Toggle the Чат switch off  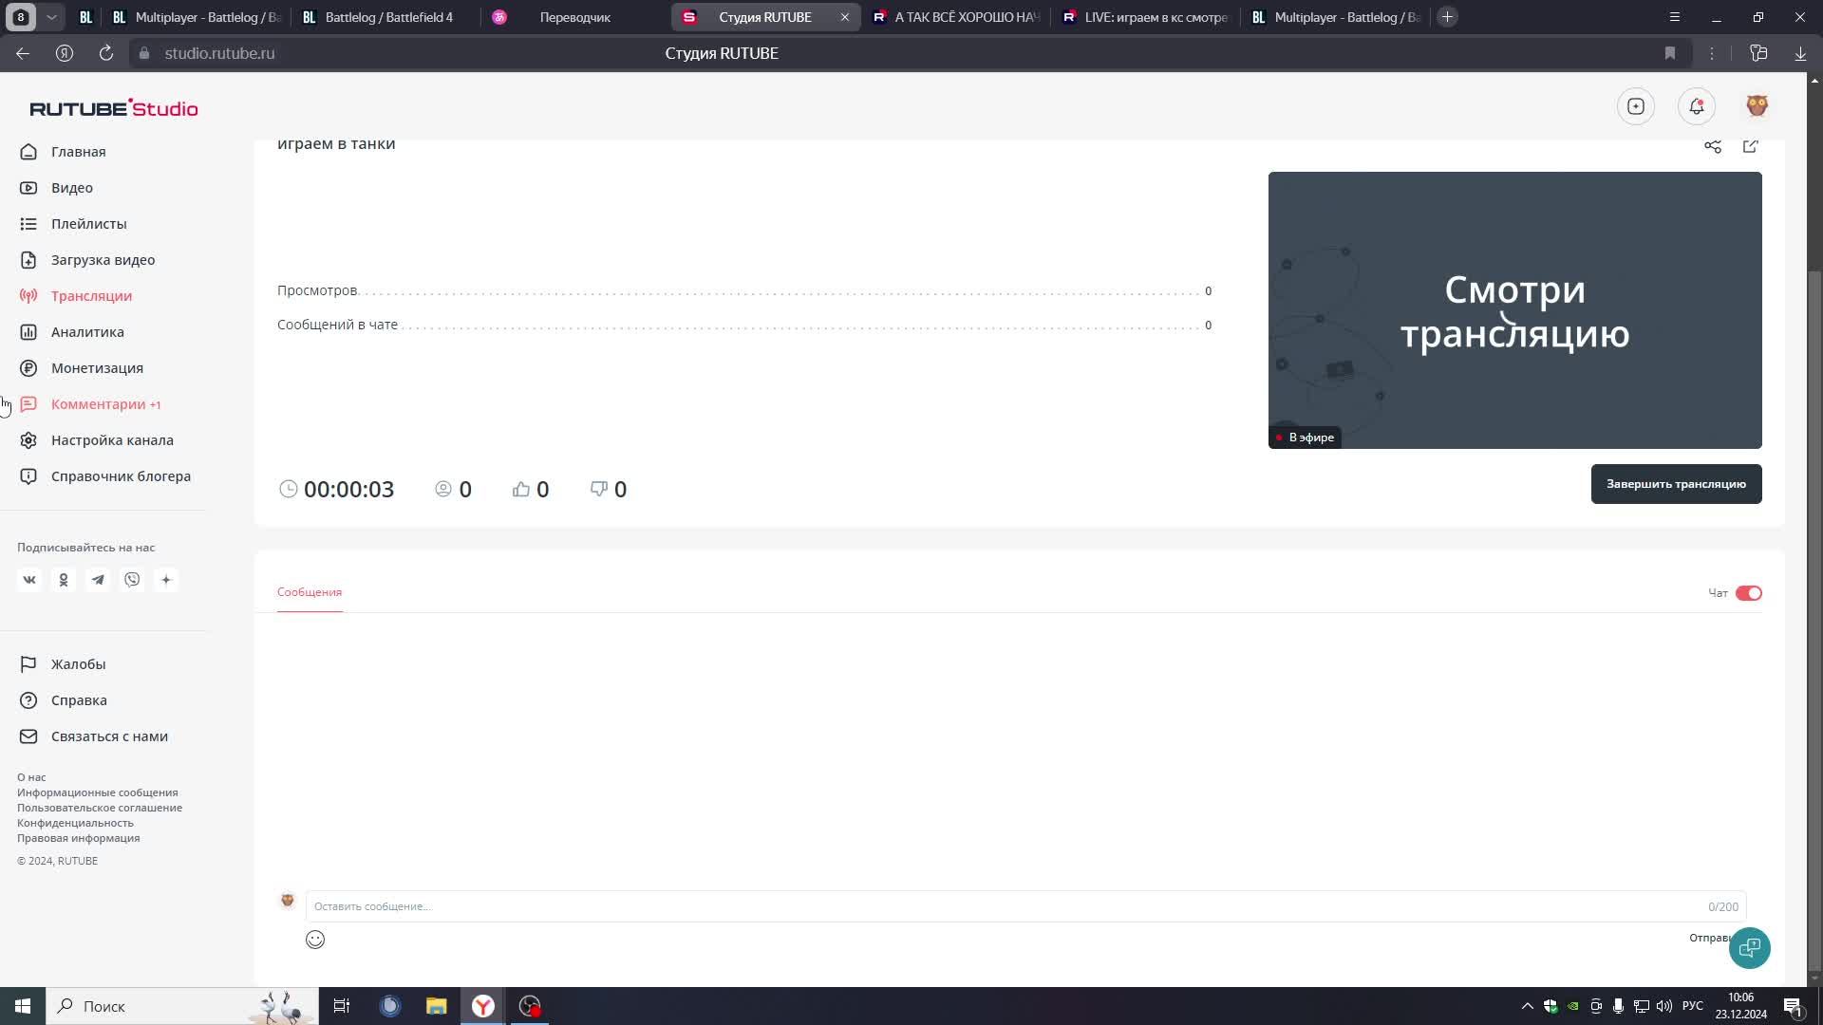click(x=1749, y=593)
